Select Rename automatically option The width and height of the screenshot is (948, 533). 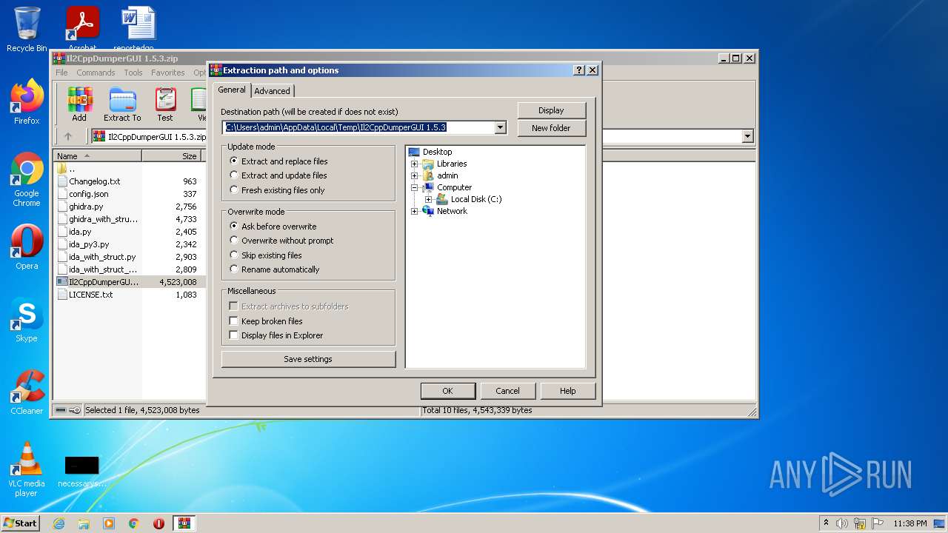[x=275, y=269]
